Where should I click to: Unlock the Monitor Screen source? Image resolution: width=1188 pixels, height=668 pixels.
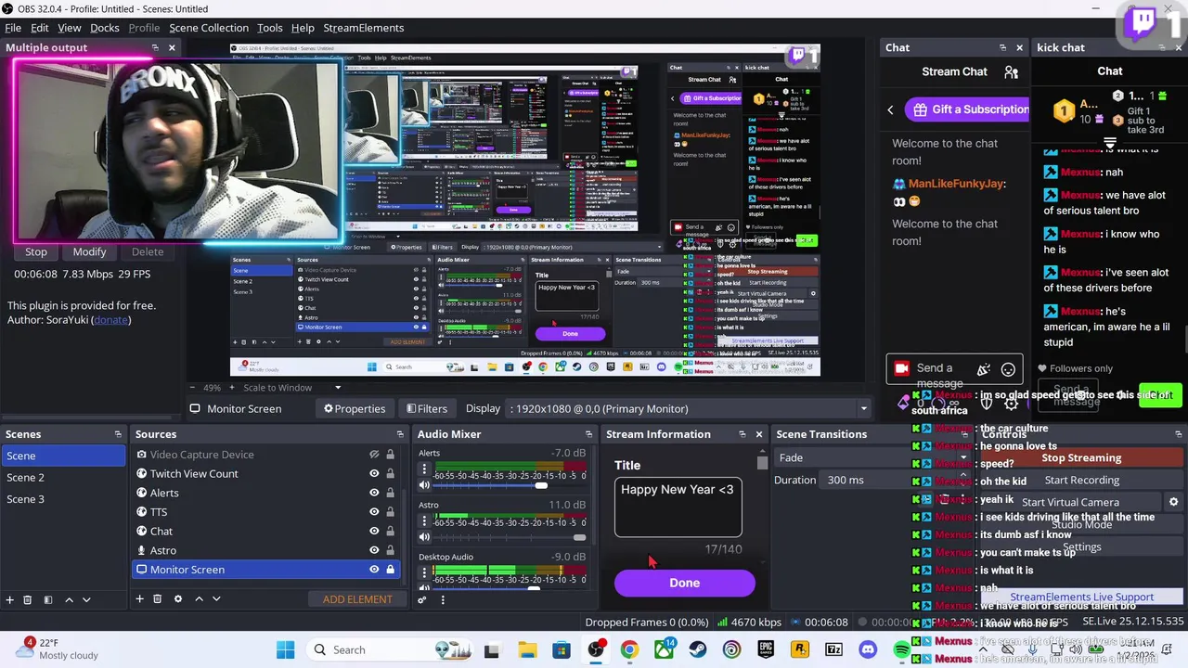391,570
